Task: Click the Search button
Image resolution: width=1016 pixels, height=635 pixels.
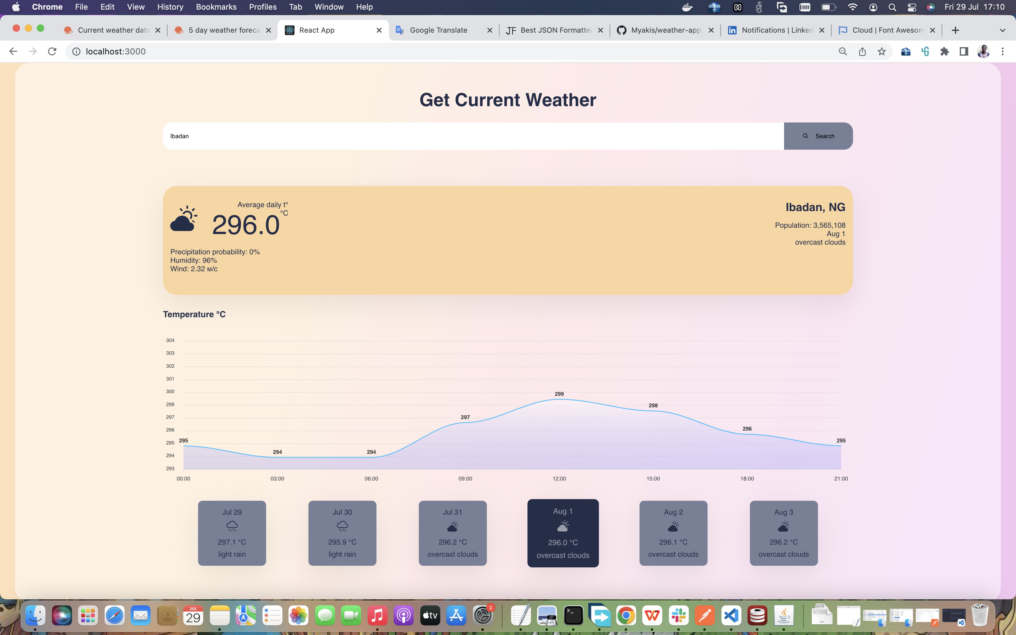Action: point(818,136)
